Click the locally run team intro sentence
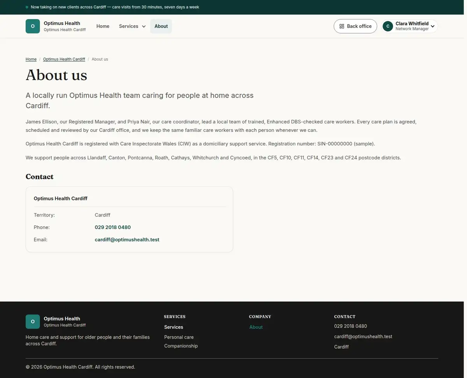The height and width of the screenshot is (378, 467). pyautogui.click(x=140, y=100)
